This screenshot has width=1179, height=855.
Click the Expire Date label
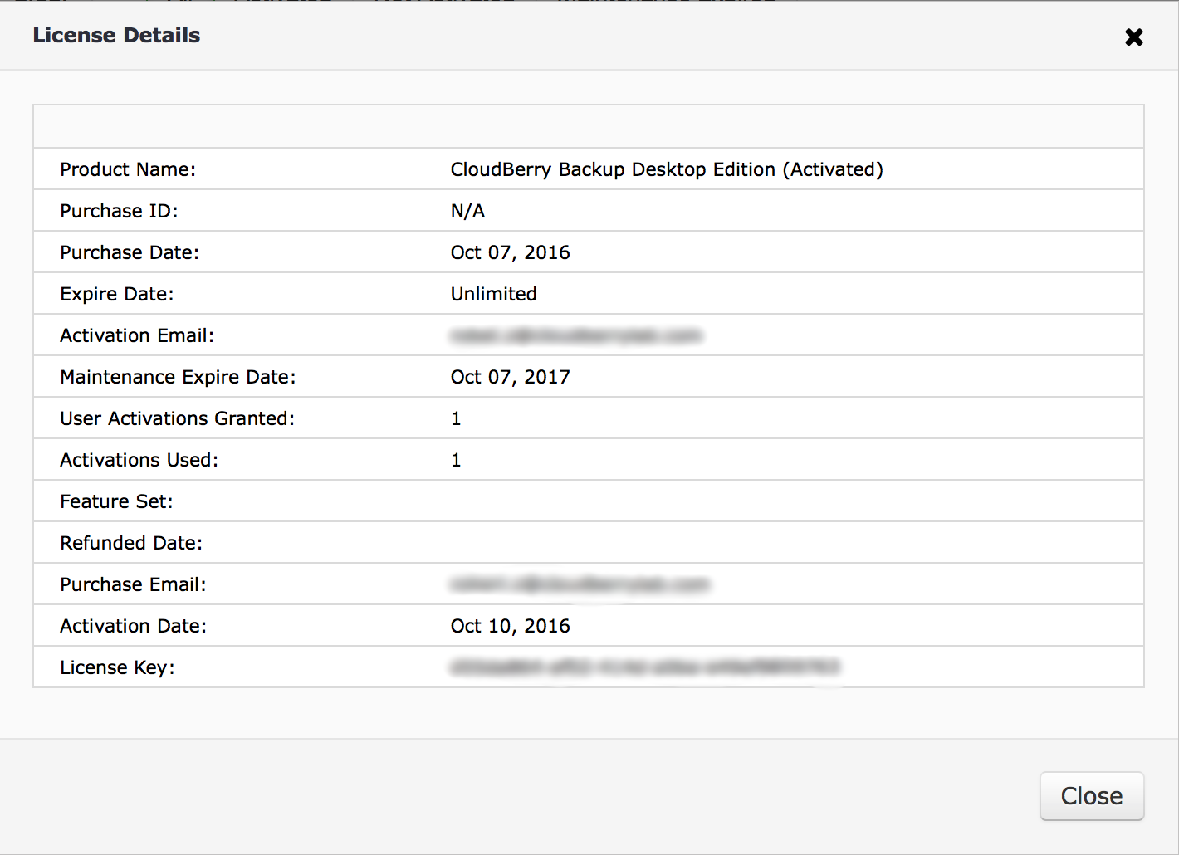pos(117,294)
